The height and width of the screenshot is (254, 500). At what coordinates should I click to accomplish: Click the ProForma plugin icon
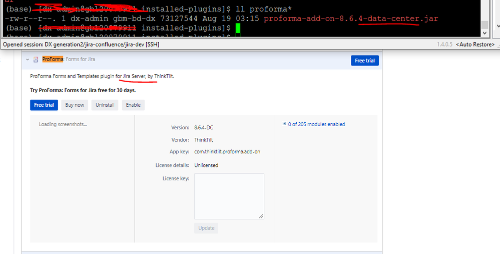click(x=36, y=59)
